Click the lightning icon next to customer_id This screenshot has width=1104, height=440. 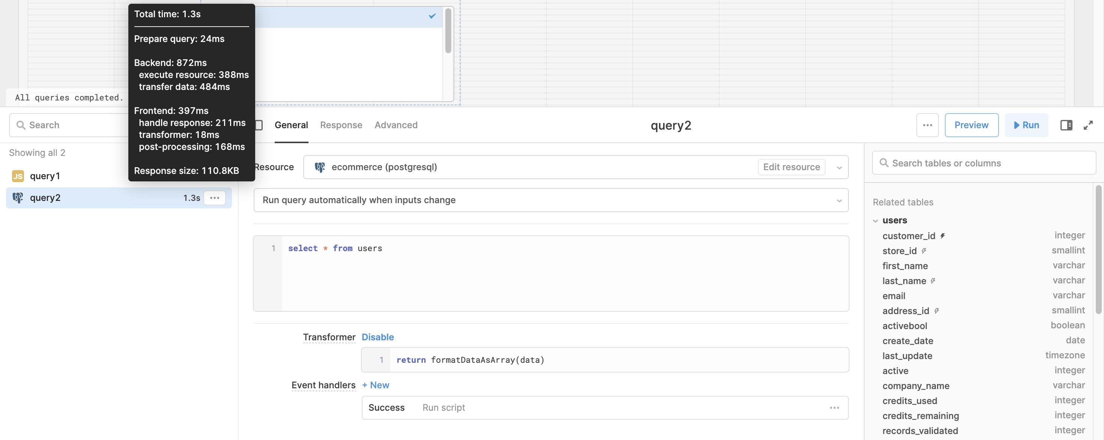(x=942, y=236)
